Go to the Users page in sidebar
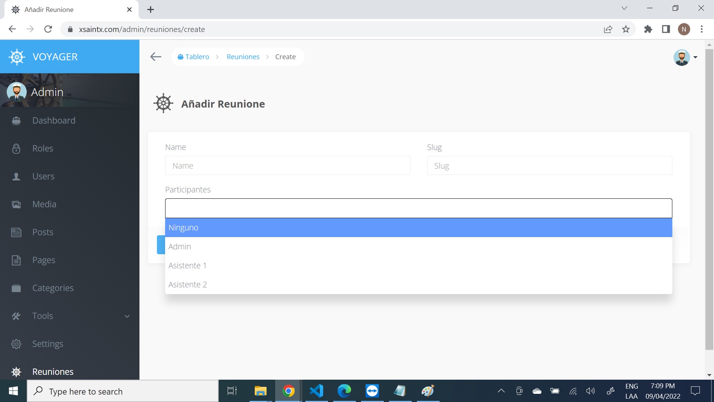 click(x=43, y=176)
